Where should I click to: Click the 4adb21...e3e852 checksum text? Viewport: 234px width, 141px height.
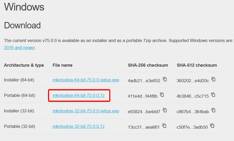point(144,81)
